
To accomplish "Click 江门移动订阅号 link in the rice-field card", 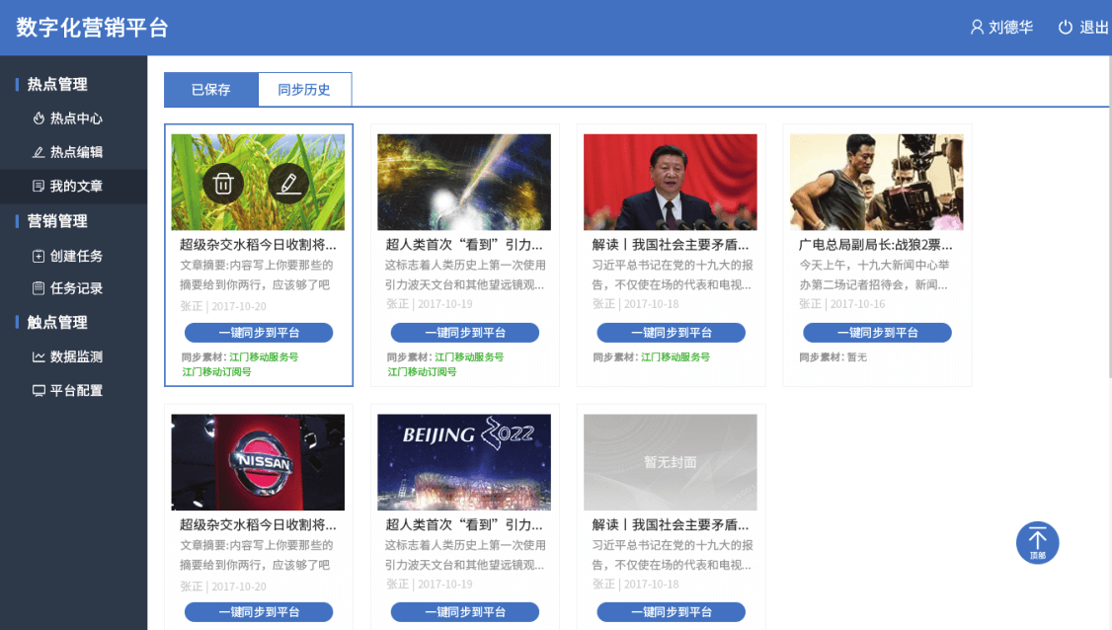I will point(217,371).
